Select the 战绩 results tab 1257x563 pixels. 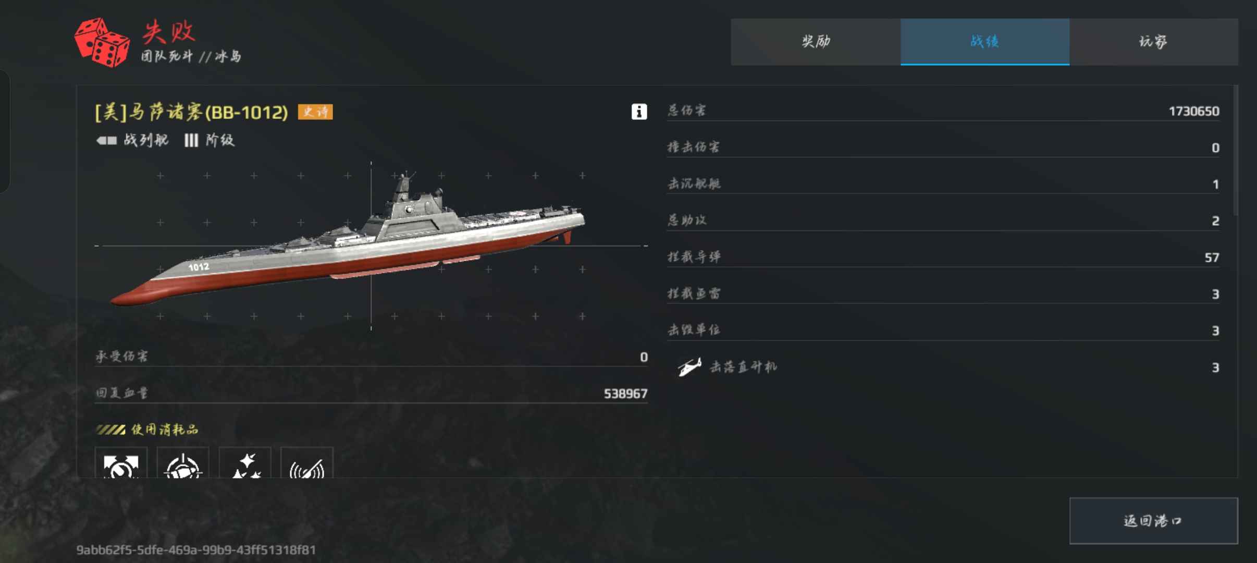tap(985, 42)
